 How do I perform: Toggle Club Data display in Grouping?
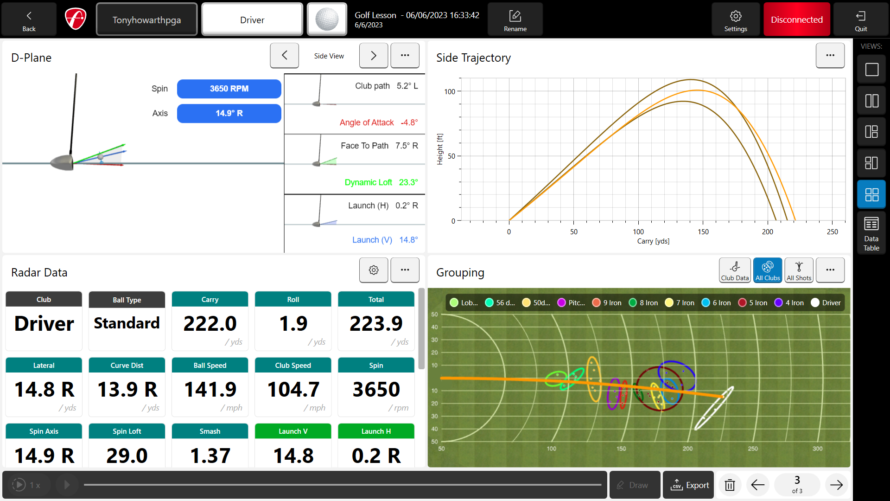[x=735, y=270]
